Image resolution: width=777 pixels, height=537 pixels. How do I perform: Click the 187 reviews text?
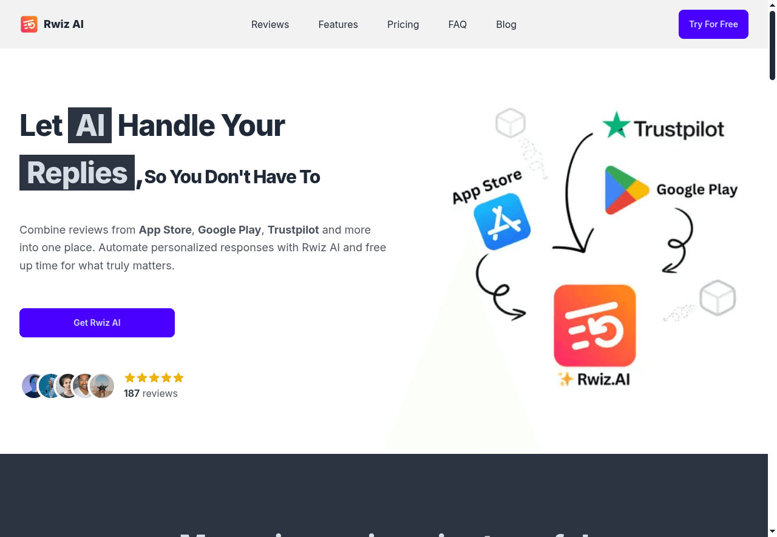[151, 393]
